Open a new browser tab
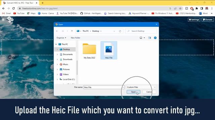 (x=43, y=3)
